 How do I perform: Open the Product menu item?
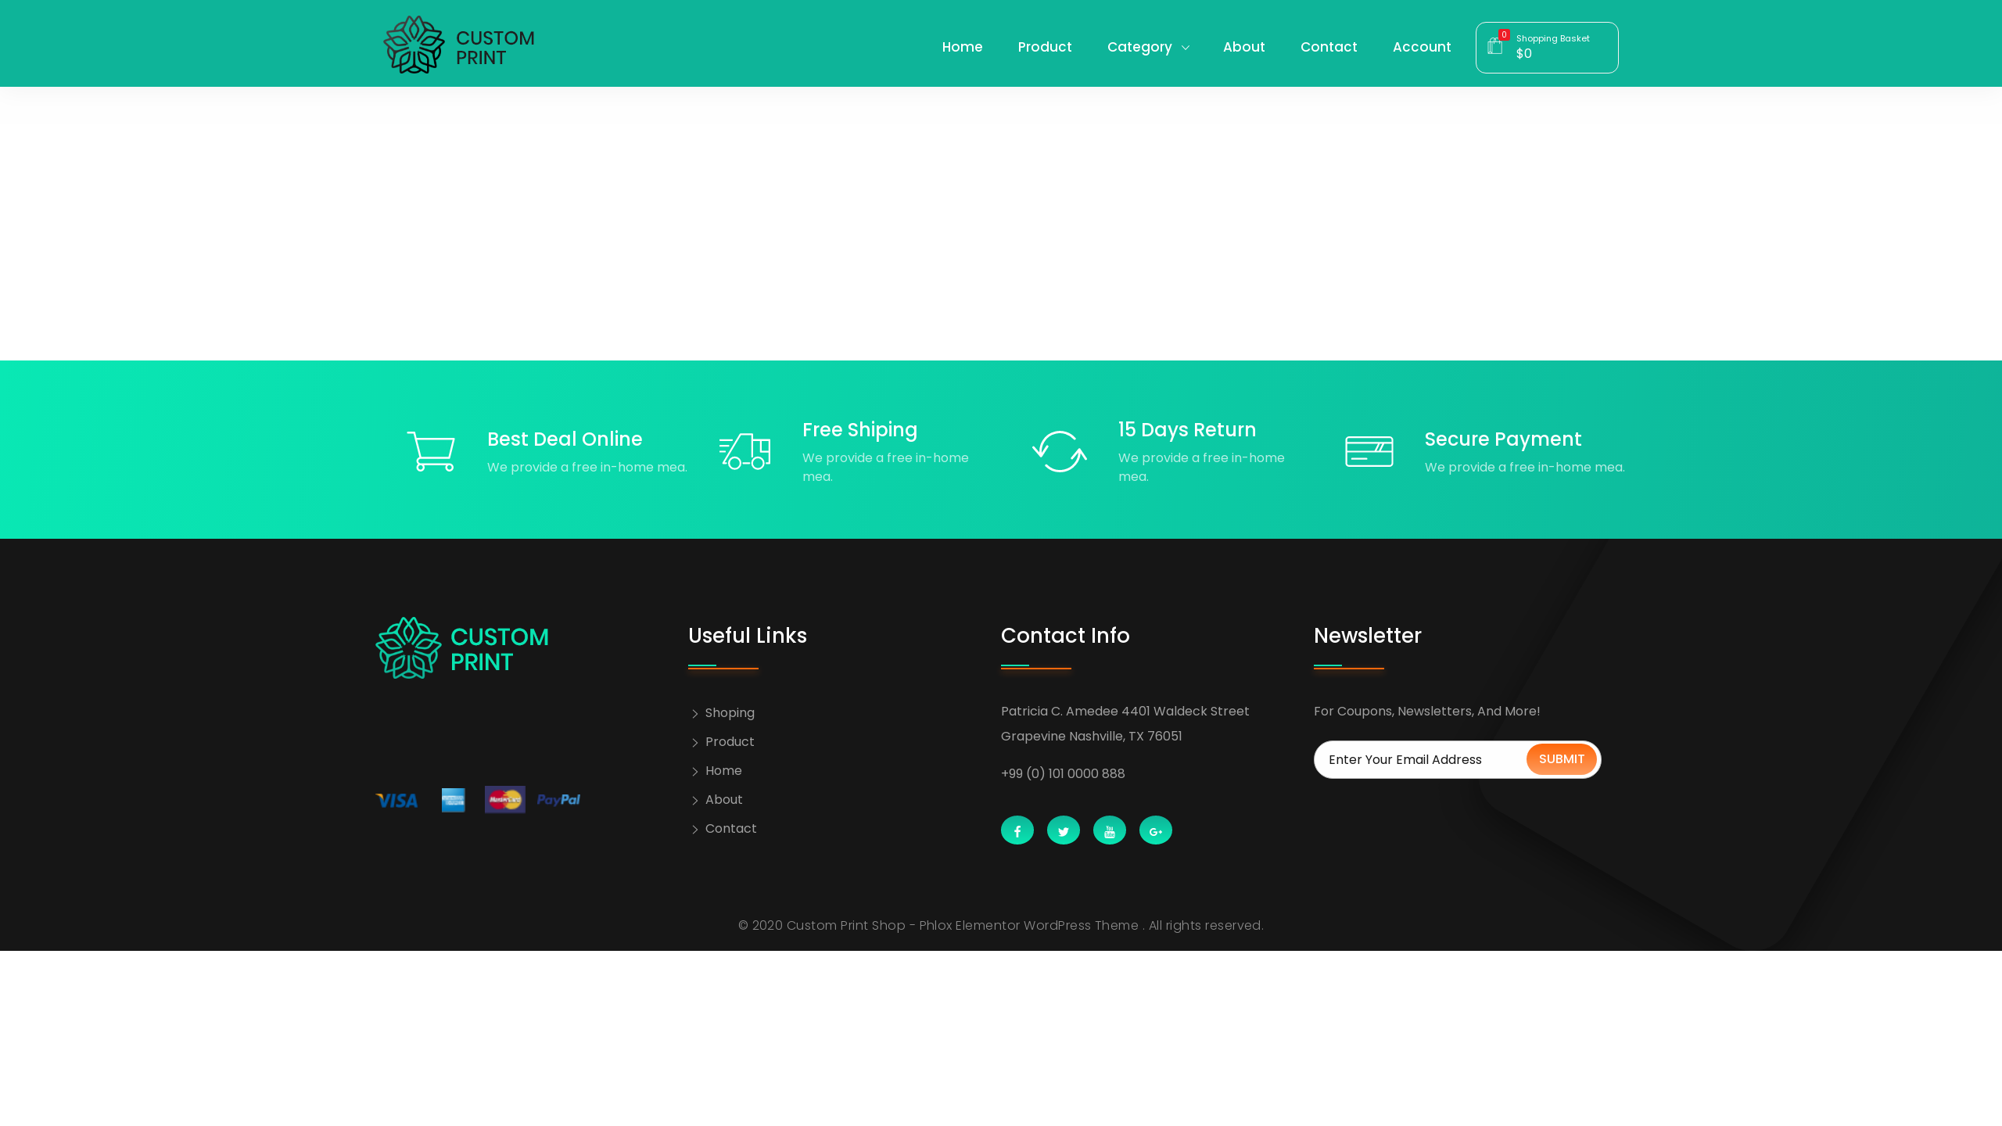[1044, 47]
